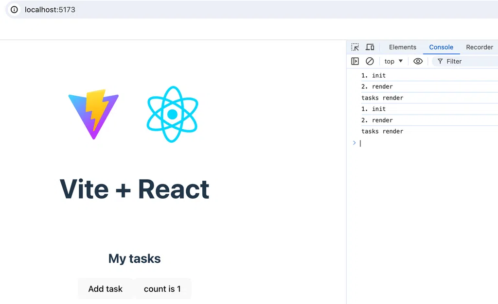
Task: Click the Vite logo
Action: (93, 115)
